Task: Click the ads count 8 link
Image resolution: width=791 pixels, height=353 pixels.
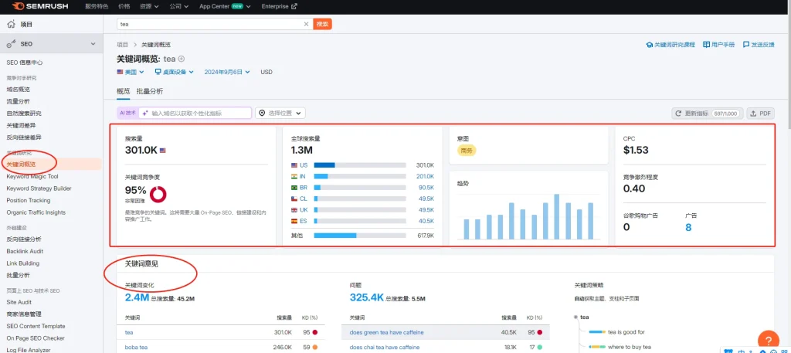Action: [688, 227]
